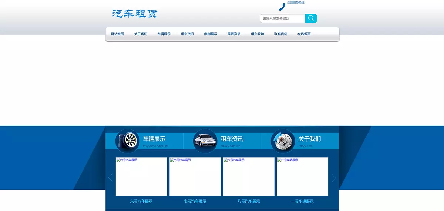444x211 pixels.
Task: Click the brake disc icon for 关于我们
Action: [x=283, y=141]
